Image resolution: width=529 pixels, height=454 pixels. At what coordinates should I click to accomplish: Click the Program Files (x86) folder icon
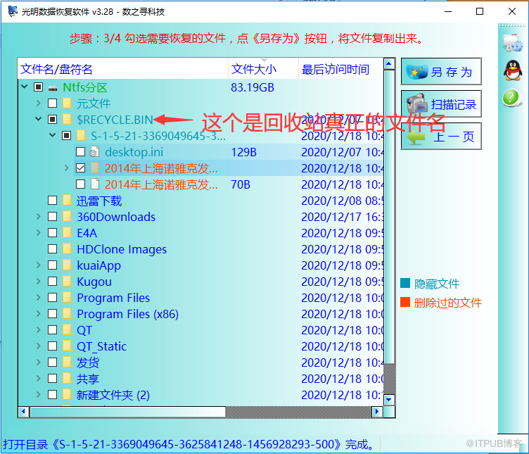67,314
